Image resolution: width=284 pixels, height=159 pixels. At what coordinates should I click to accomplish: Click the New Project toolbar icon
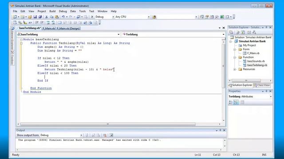pos(15,17)
